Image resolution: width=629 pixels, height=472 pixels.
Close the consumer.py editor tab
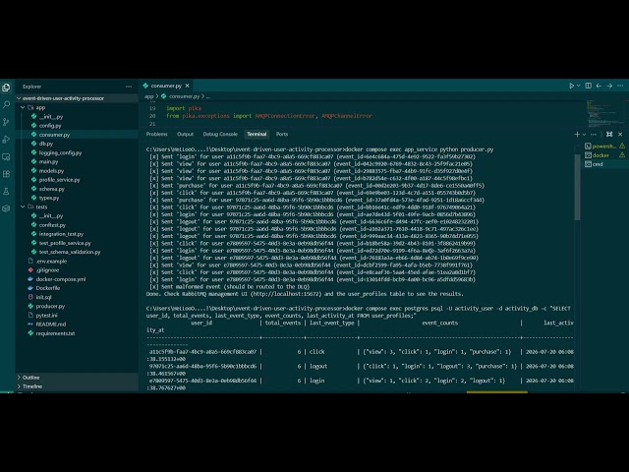(x=187, y=86)
